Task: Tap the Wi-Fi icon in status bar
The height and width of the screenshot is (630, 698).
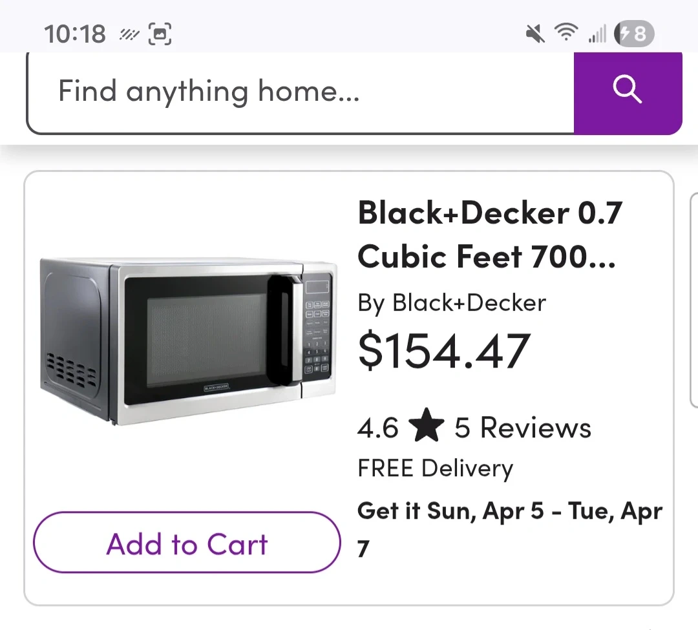Action: tap(566, 32)
